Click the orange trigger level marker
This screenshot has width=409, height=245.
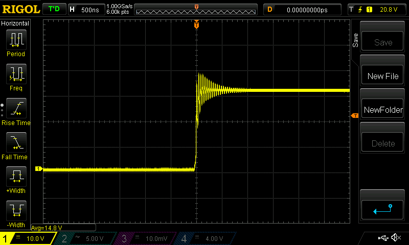(354, 116)
